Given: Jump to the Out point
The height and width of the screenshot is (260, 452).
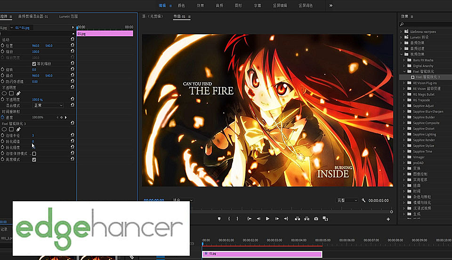Looking at the screenshot, I should 286,219.
